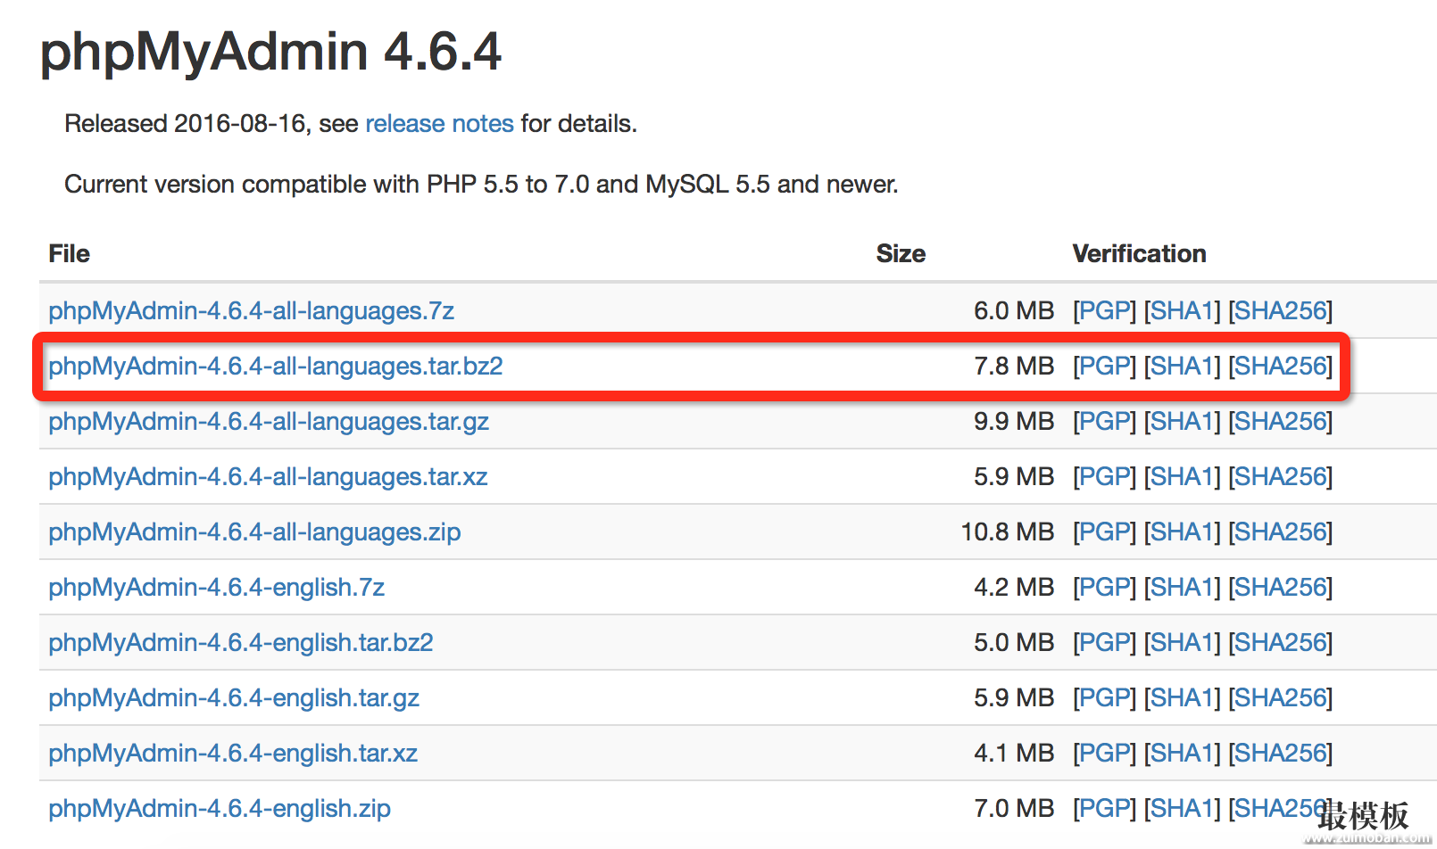Download phpMyAdmin-4.6.4-all-languages.tar.bz2
The height and width of the screenshot is (849, 1437).
(x=276, y=366)
